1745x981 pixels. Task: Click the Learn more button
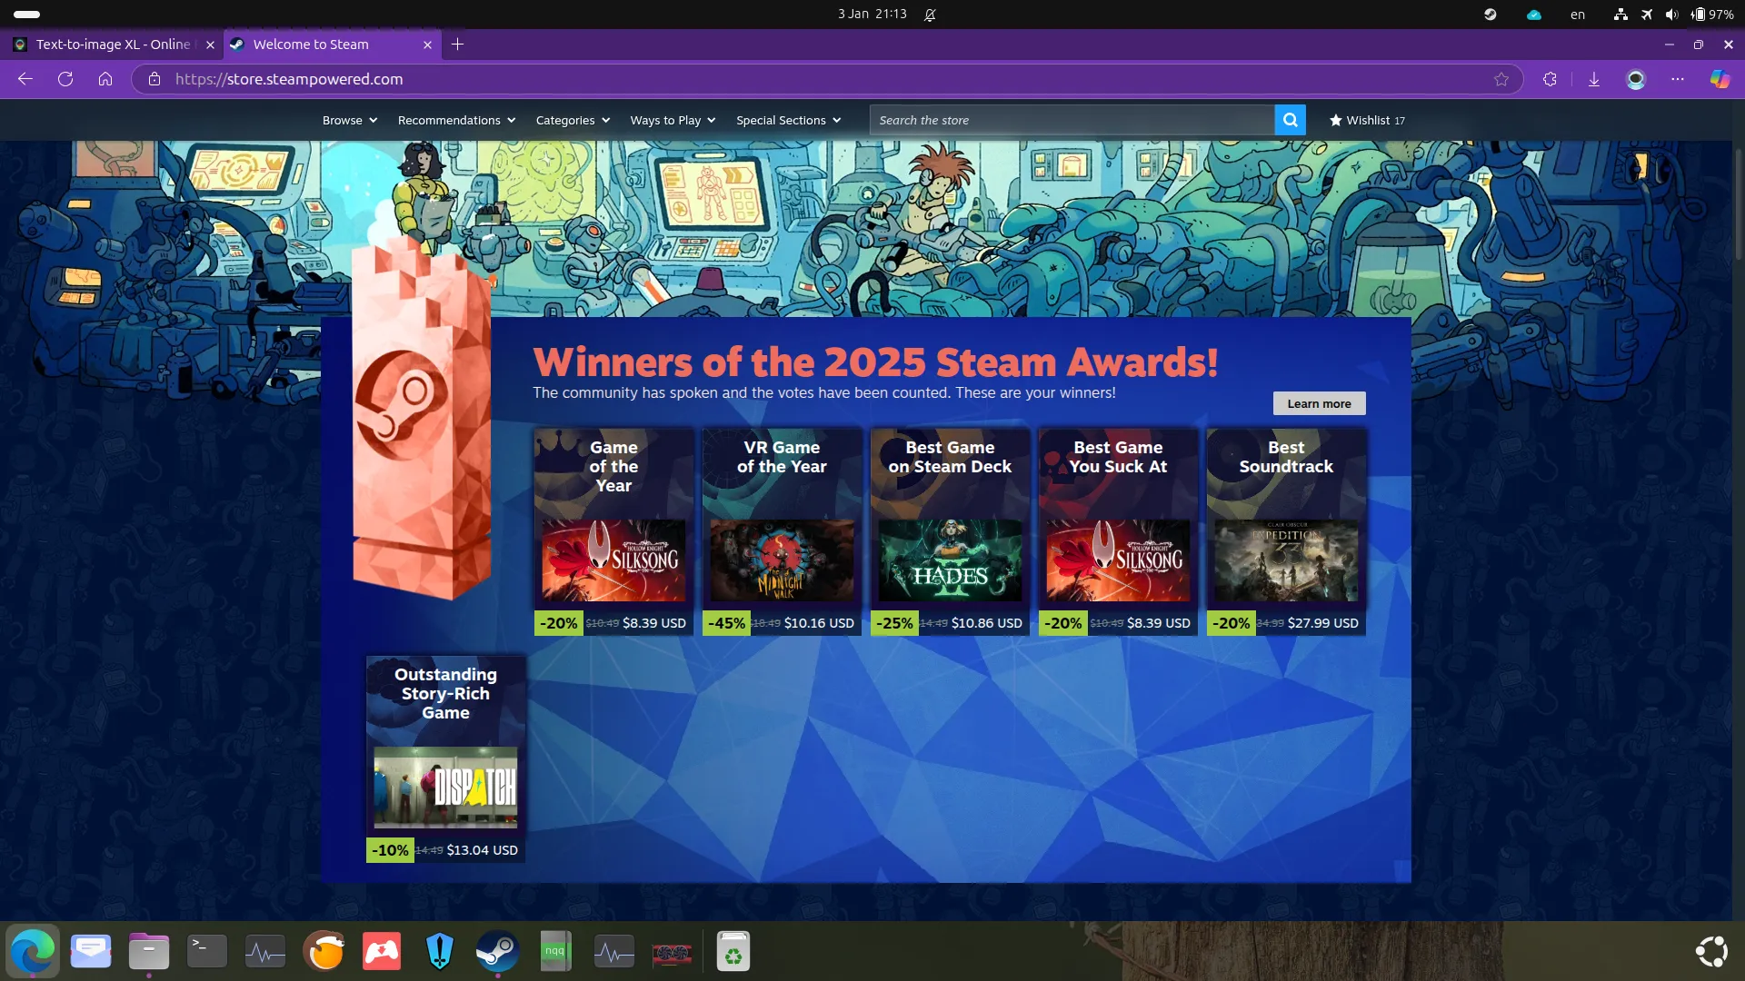pos(1319,403)
